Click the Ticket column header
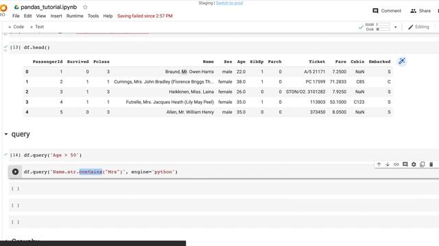Screen dimensions: 439x246 tap(317, 61)
